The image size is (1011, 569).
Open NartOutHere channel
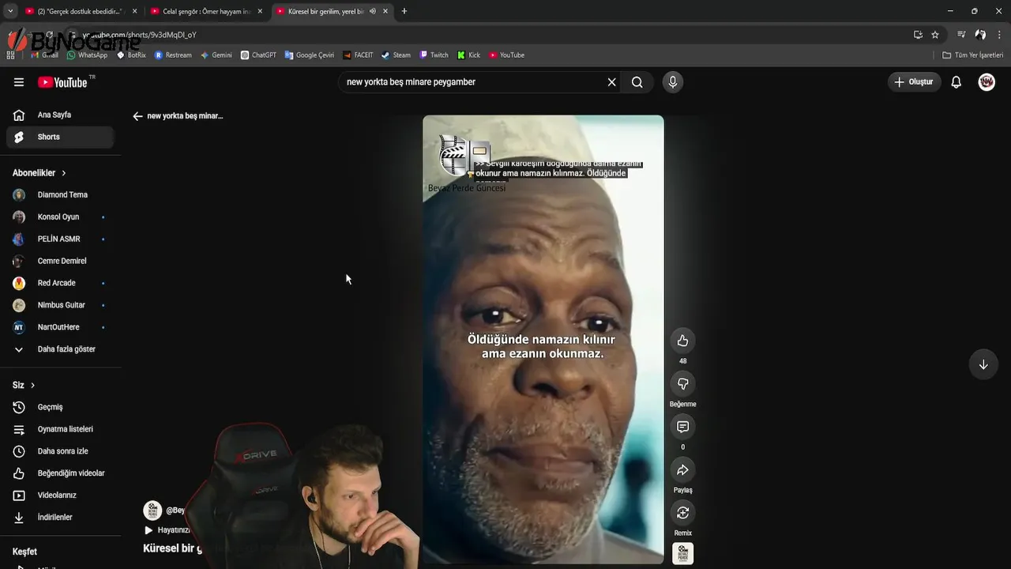click(x=60, y=327)
